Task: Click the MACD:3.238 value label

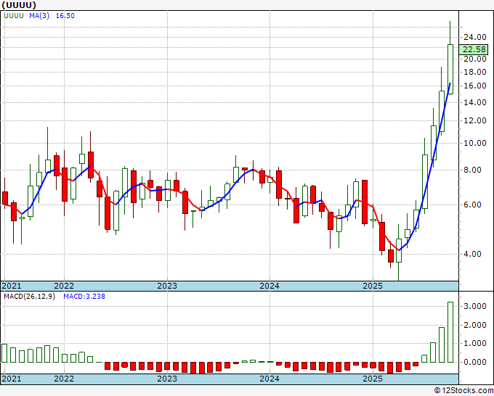Action: point(84,297)
